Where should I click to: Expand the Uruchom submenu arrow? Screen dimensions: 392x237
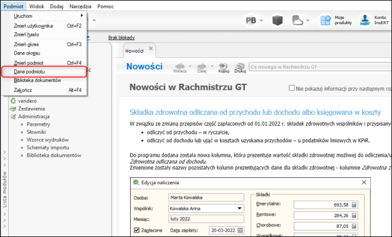click(81, 15)
